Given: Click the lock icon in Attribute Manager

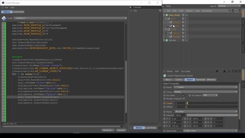Looking at the screenshot, I should [x=233, y=71].
